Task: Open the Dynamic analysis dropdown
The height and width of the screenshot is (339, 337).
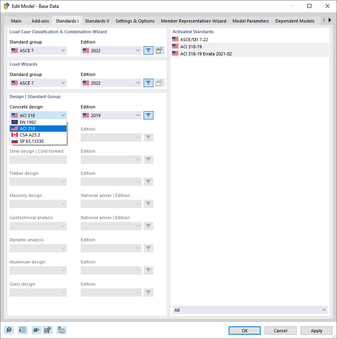Action: click(38, 248)
